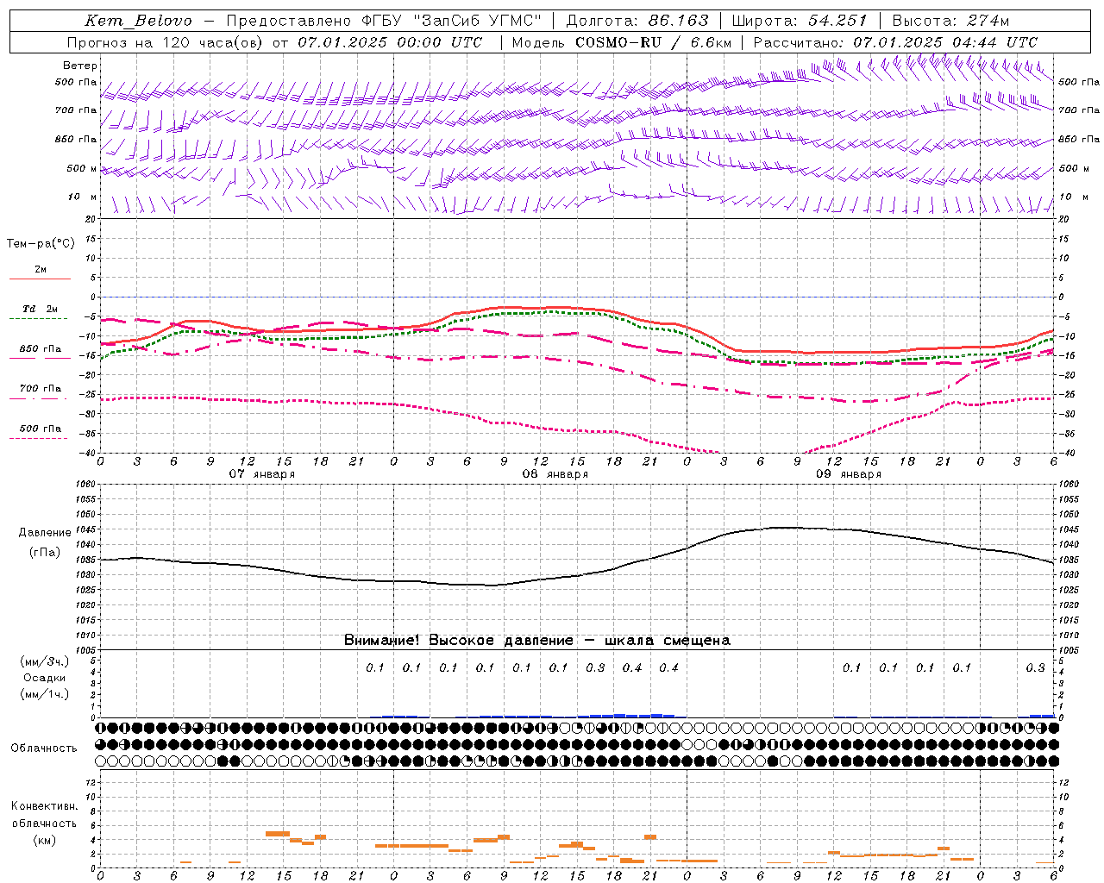The image size is (1104, 883).
Task: Click the Td 2м legend label
Action: click(x=40, y=309)
